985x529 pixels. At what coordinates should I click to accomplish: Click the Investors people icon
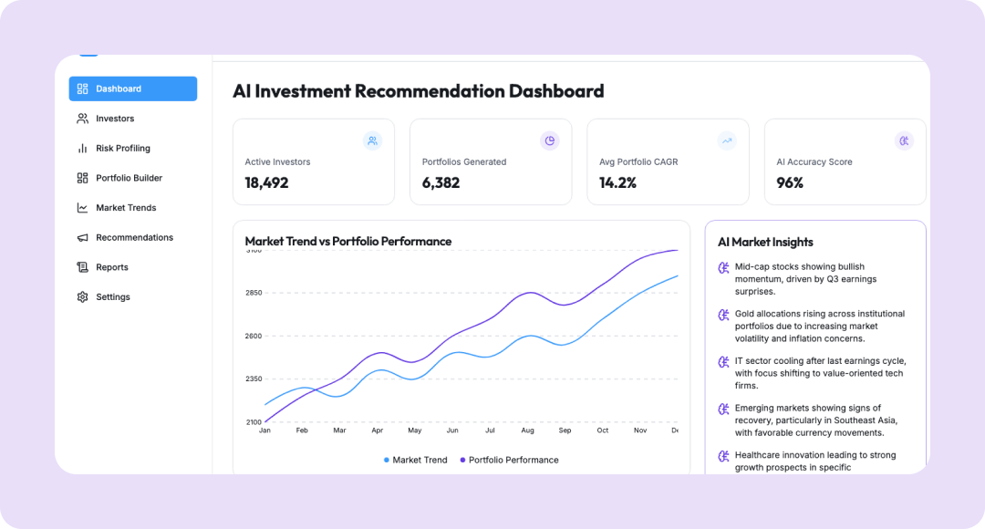coord(83,119)
